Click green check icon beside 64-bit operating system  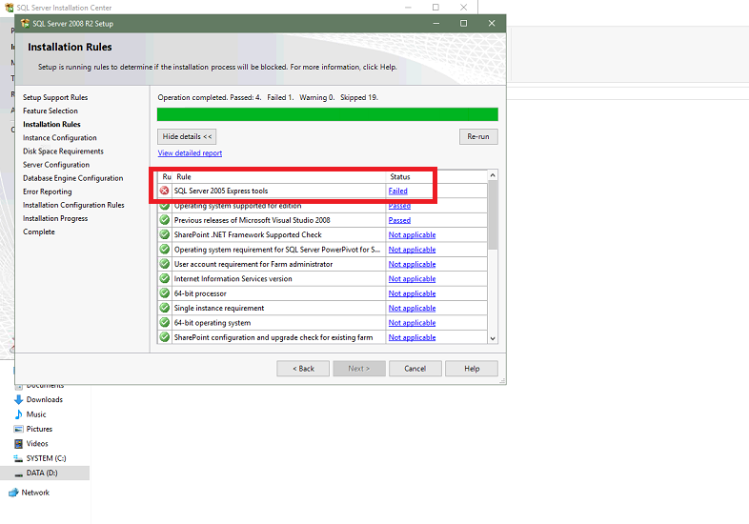tap(164, 322)
